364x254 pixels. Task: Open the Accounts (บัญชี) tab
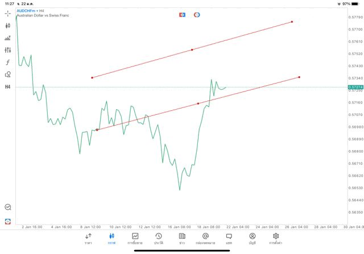pos(252,239)
